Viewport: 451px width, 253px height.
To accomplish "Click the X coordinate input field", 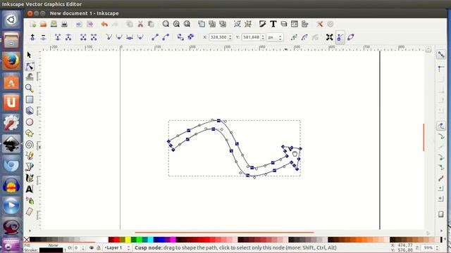I will 218,37.
